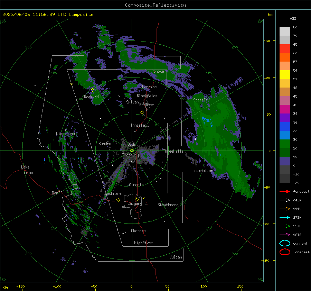Click the purple 39 dBZ color swatch

[x=285, y=118]
